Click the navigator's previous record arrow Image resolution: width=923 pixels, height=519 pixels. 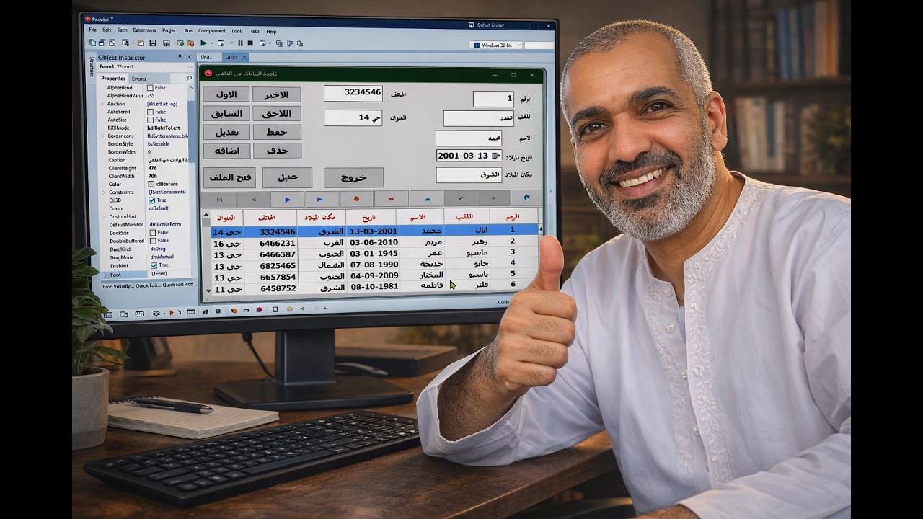[x=253, y=199]
